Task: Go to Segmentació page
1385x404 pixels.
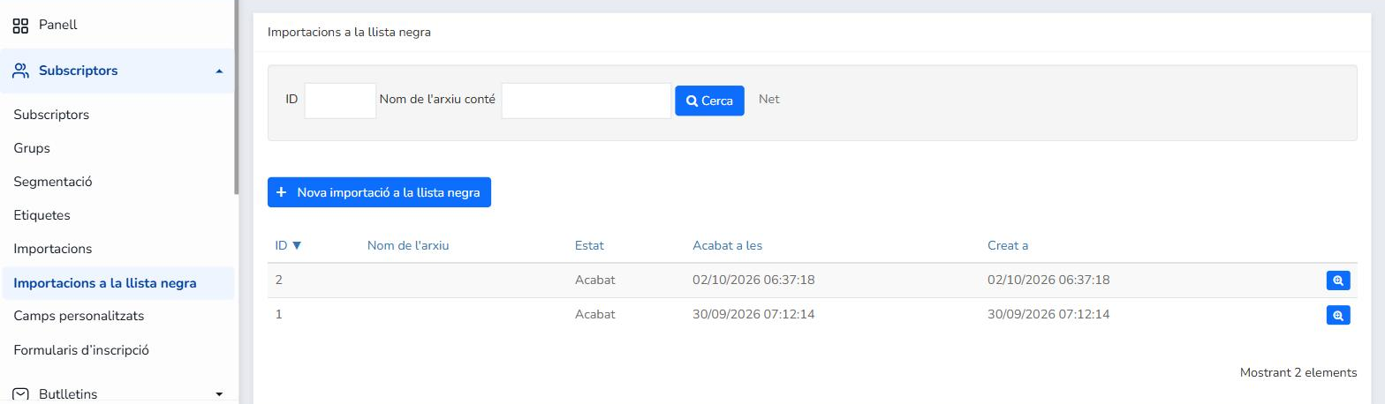Action: pyautogui.click(x=53, y=182)
